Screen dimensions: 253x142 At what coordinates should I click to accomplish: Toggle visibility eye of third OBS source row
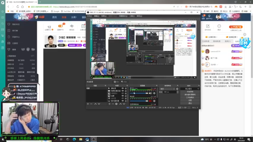tap(123, 93)
